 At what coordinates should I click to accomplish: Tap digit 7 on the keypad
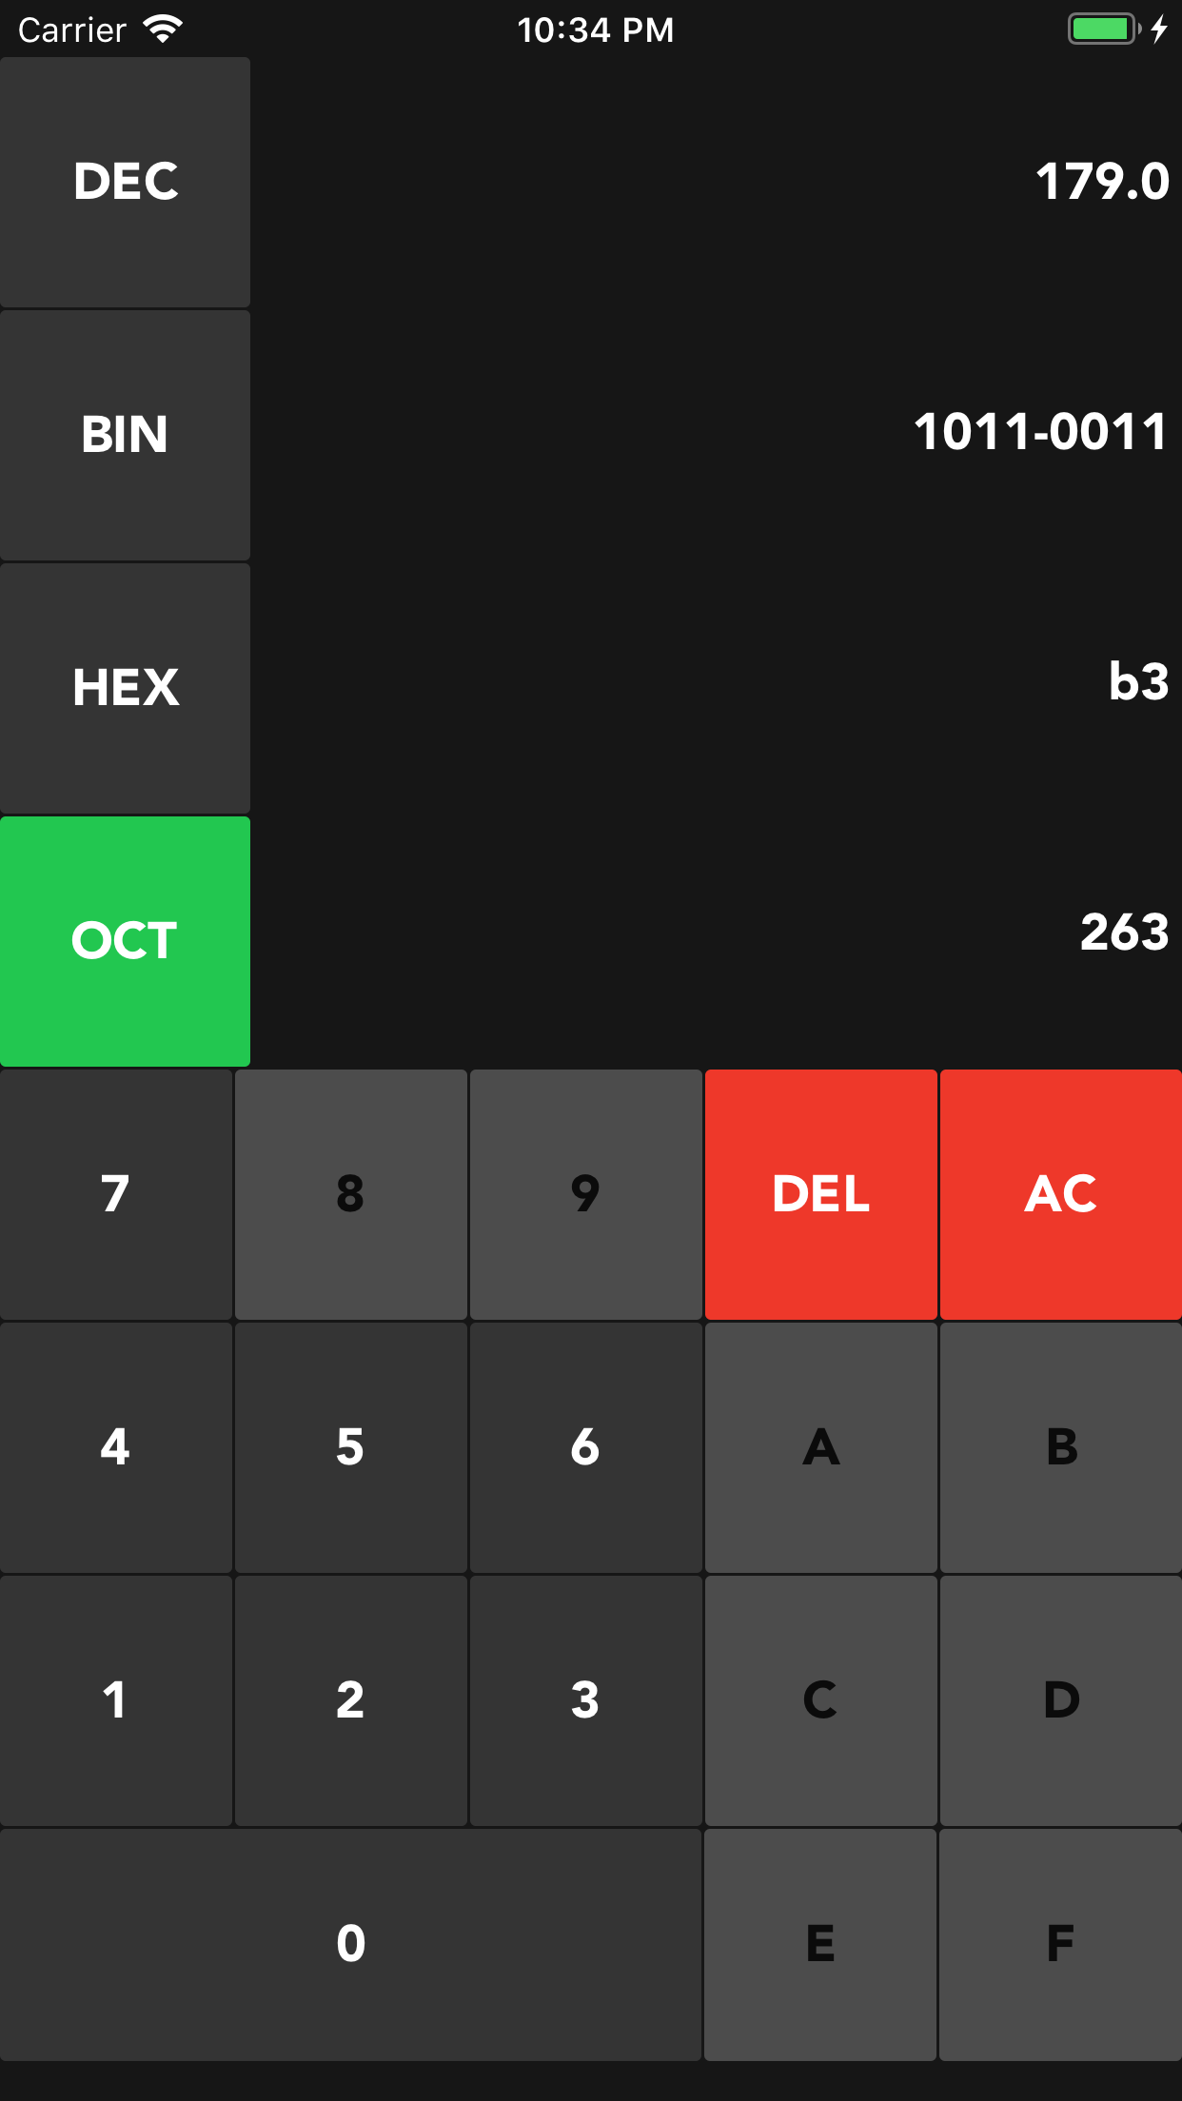114,1194
